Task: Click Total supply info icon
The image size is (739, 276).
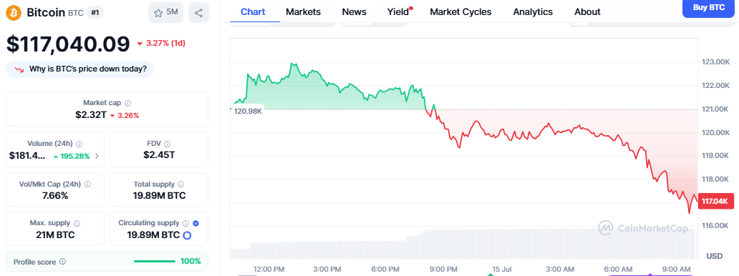Action: (181, 184)
